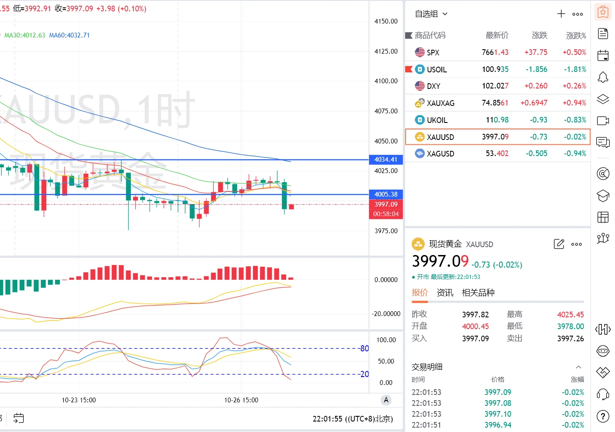Click the candlestick brackets icon in sidebar

click(603, 329)
